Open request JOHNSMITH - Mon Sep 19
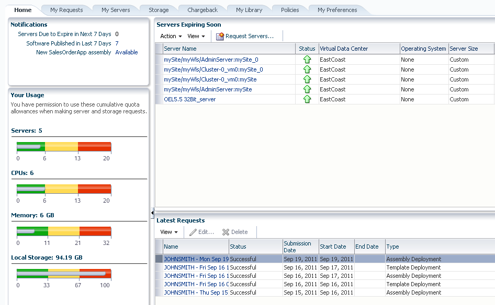The height and width of the screenshot is (305, 495). coord(196,259)
